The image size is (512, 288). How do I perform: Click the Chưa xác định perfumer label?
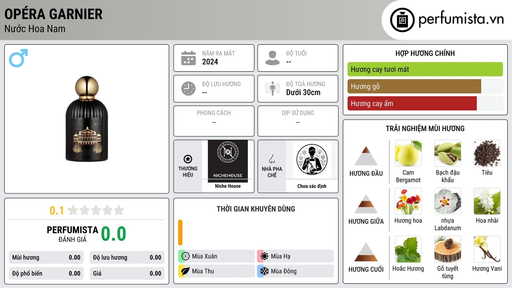[x=312, y=186]
